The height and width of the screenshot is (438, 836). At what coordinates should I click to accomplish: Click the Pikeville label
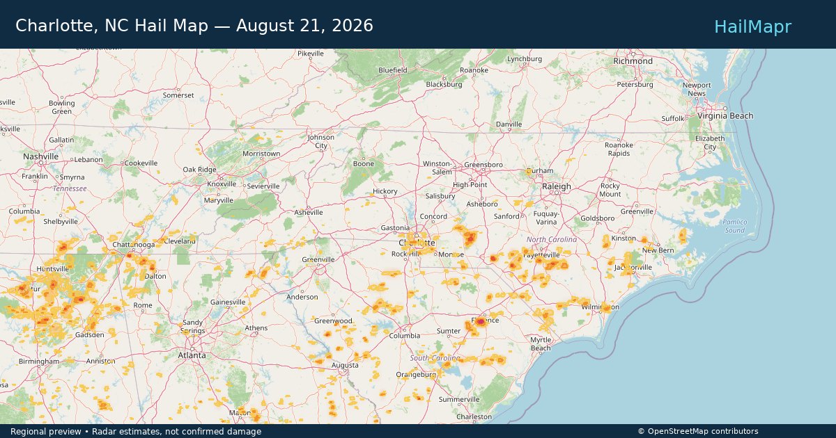311,53
